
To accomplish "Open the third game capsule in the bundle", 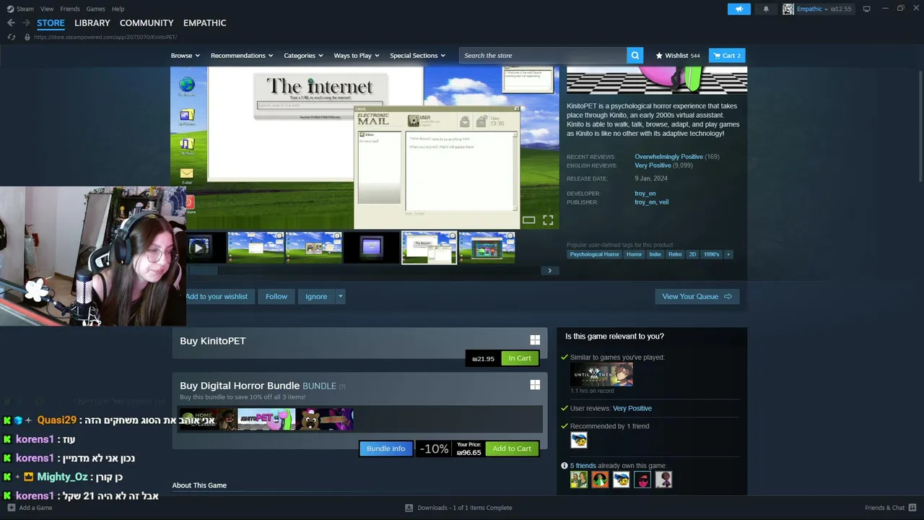I will click(325, 419).
